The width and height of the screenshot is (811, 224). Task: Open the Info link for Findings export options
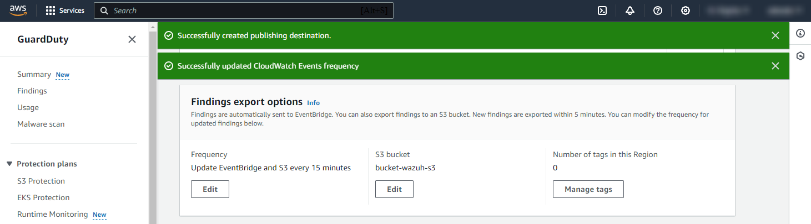pyautogui.click(x=313, y=103)
